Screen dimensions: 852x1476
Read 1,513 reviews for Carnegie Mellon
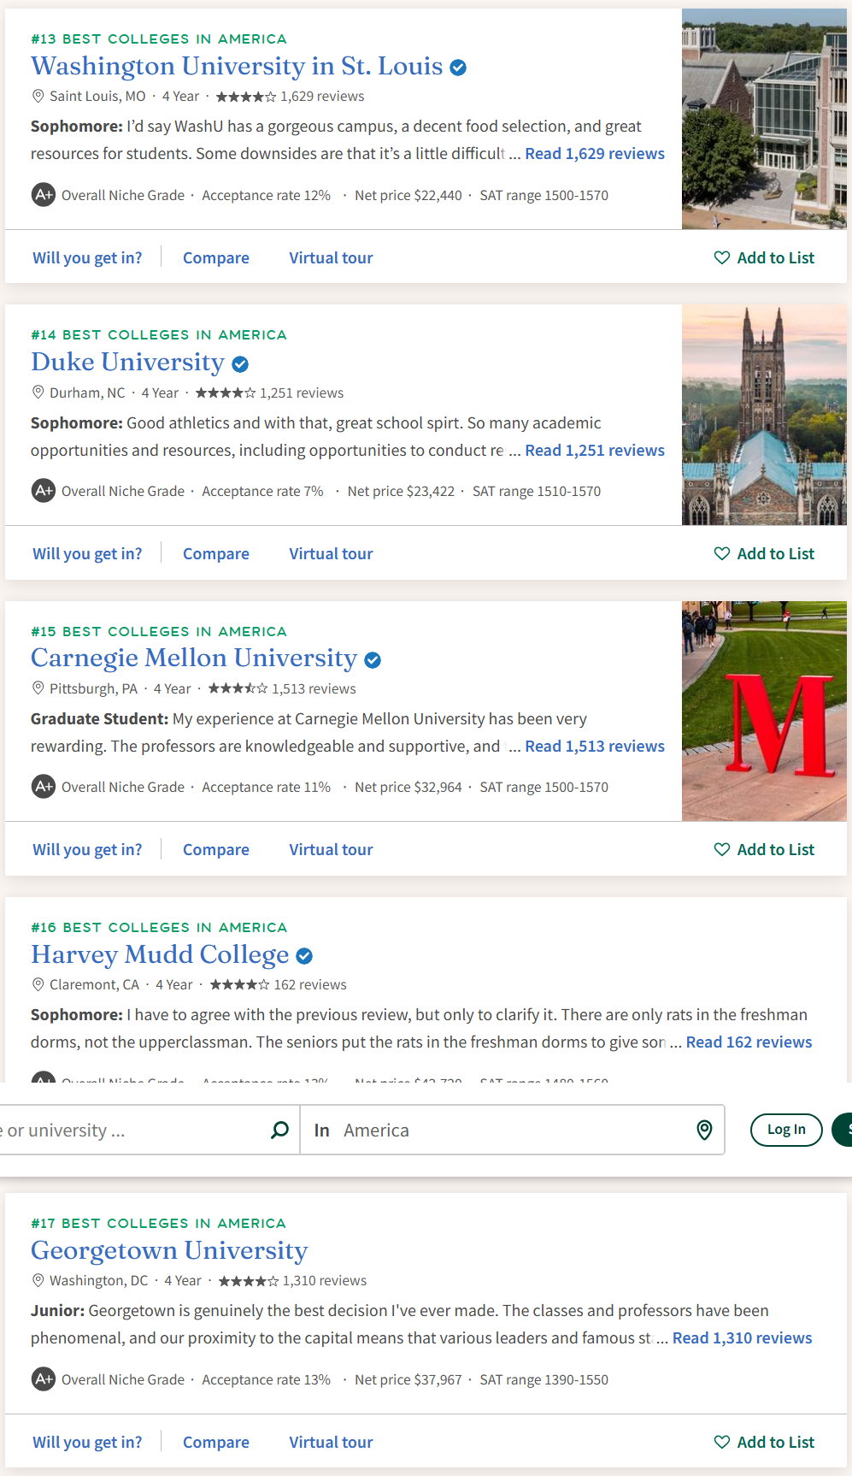point(595,747)
